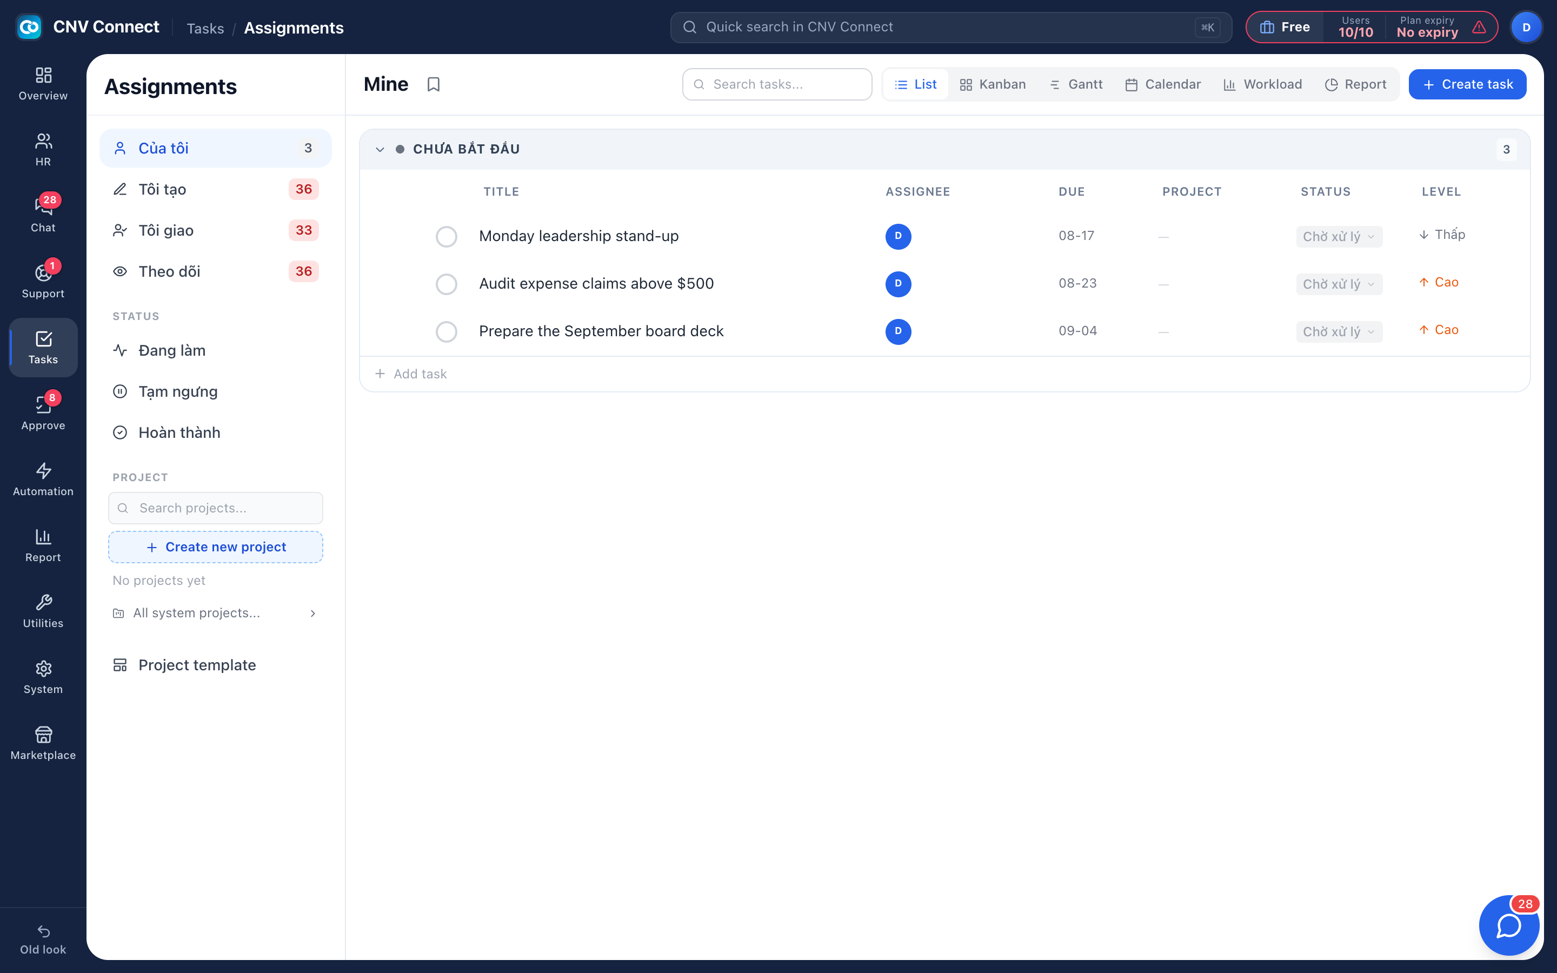Bookmark the Mine view
This screenshot has width=1557, height=973.
point(434,84)
